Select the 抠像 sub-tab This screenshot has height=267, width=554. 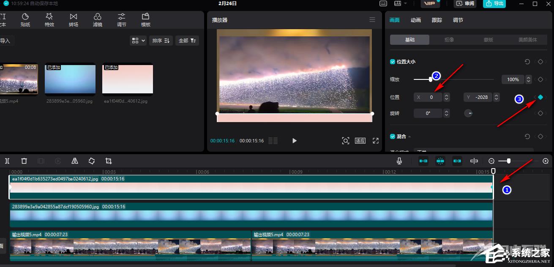tap(449, 40)
